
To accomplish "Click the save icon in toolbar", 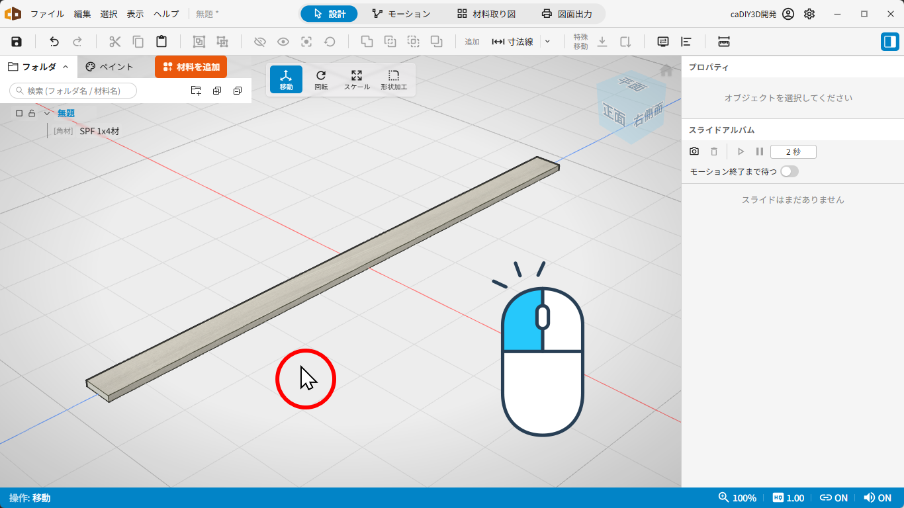I will click(17, 42).
